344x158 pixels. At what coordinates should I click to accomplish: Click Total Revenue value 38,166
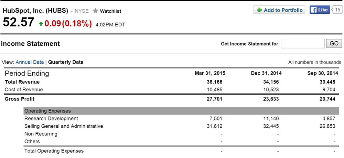[x=214, y=82]
